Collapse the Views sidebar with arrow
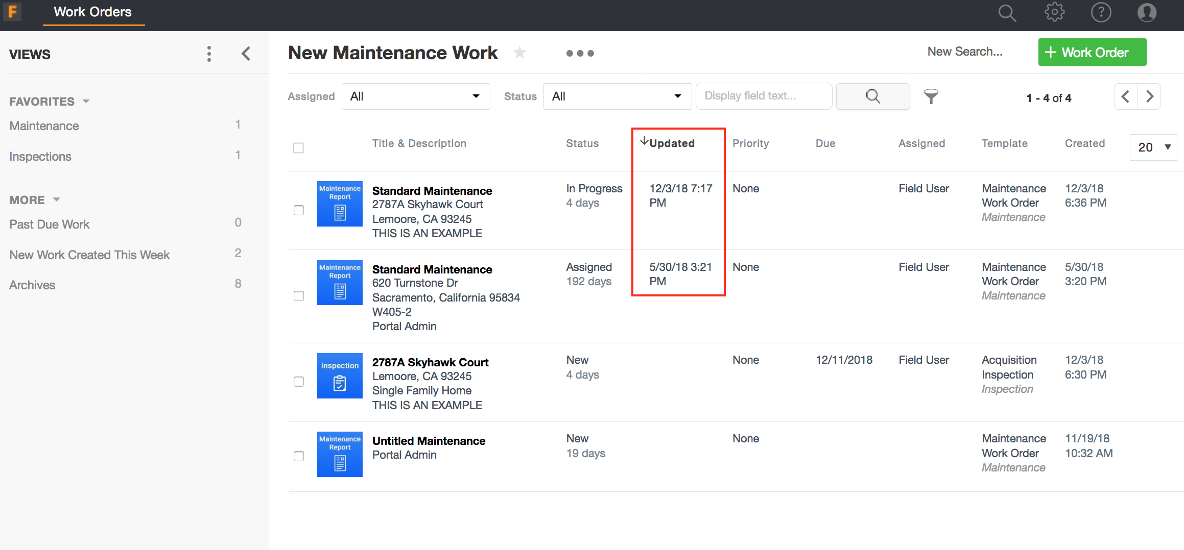This screenshot has height=550, width=1184. coord(246,54)
